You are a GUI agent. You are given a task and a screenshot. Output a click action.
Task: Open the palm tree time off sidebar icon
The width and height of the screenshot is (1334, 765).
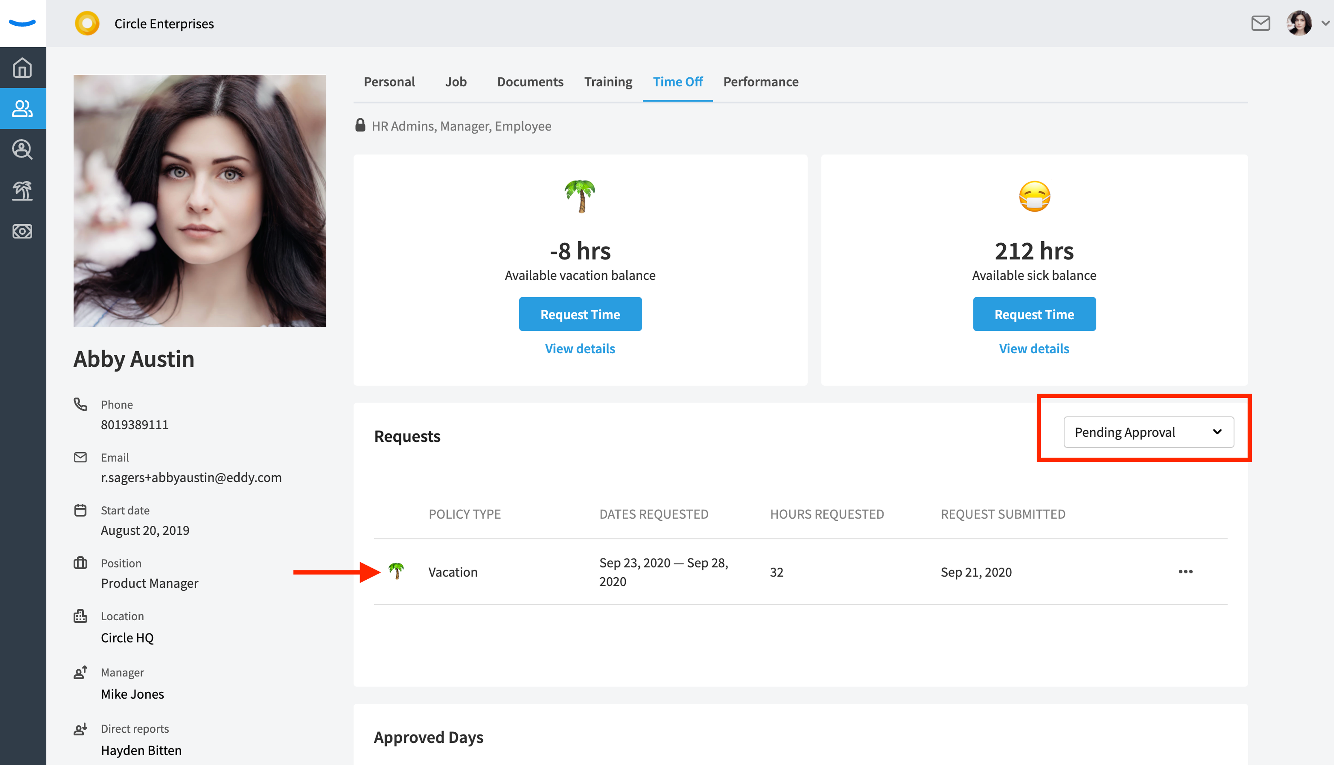click(23, 190)
